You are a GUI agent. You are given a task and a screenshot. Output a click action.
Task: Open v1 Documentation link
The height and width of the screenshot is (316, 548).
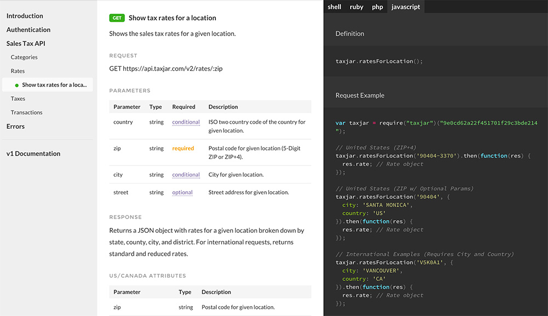pos(33,154)
